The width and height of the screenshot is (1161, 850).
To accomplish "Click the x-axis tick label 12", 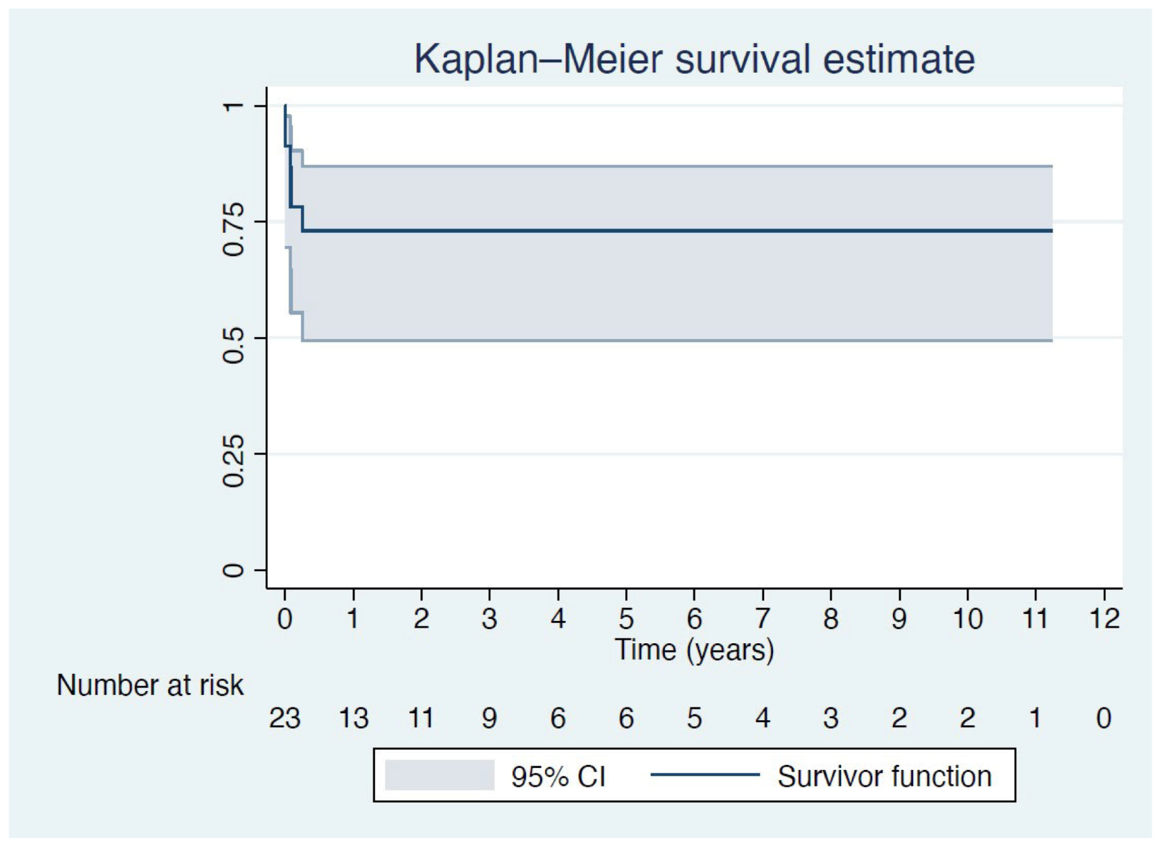I will click(1104, 618).
